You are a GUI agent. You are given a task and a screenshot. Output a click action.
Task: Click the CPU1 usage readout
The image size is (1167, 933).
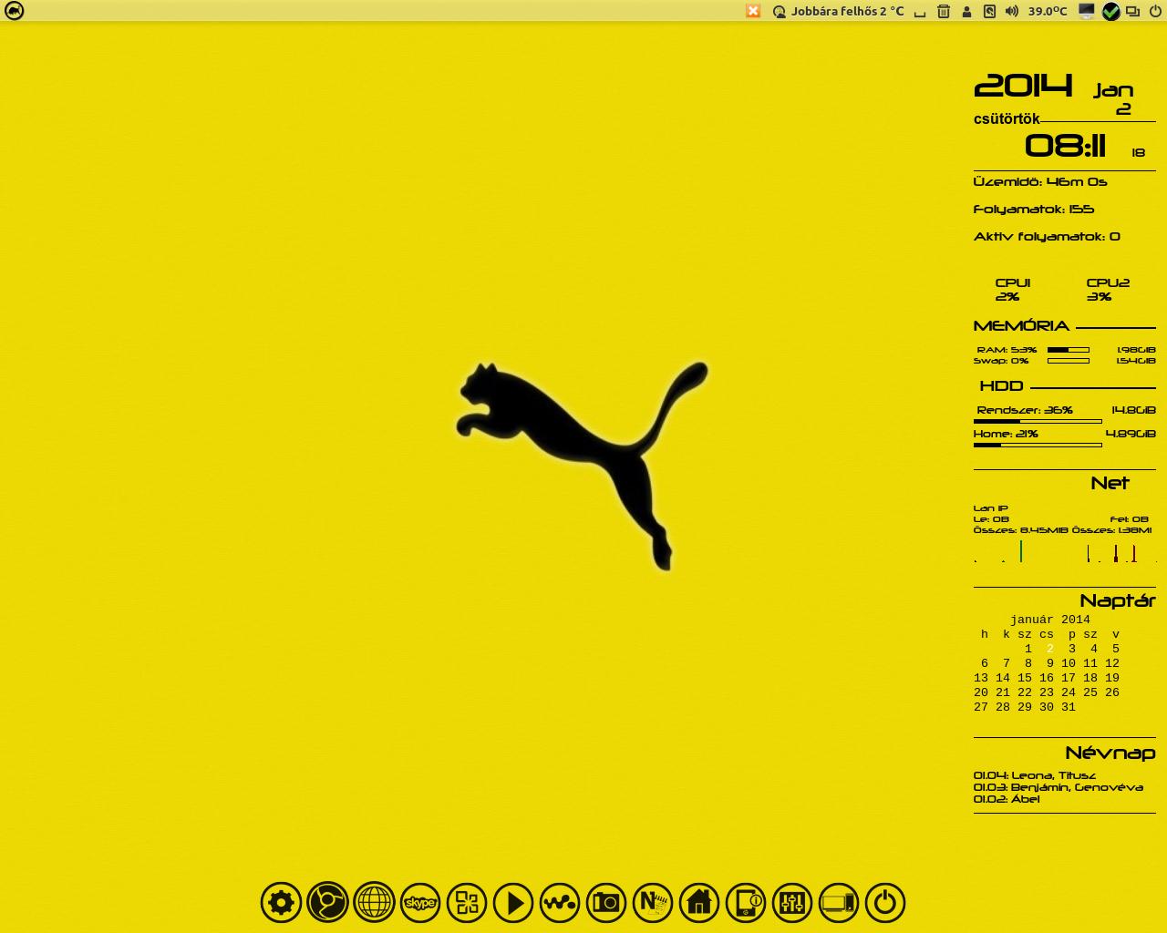pyautogui.click(x=1013, y=290)
